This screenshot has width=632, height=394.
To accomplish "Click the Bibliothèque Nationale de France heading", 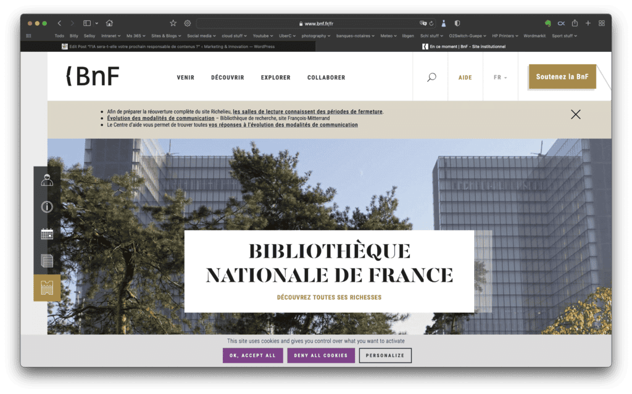I will [330, 263].
